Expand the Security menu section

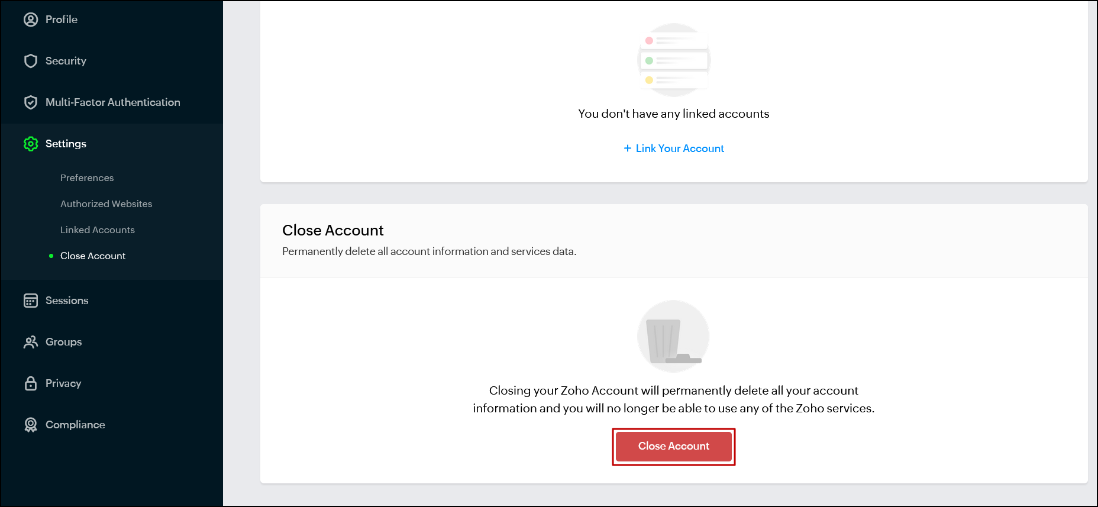pos(66,61)
